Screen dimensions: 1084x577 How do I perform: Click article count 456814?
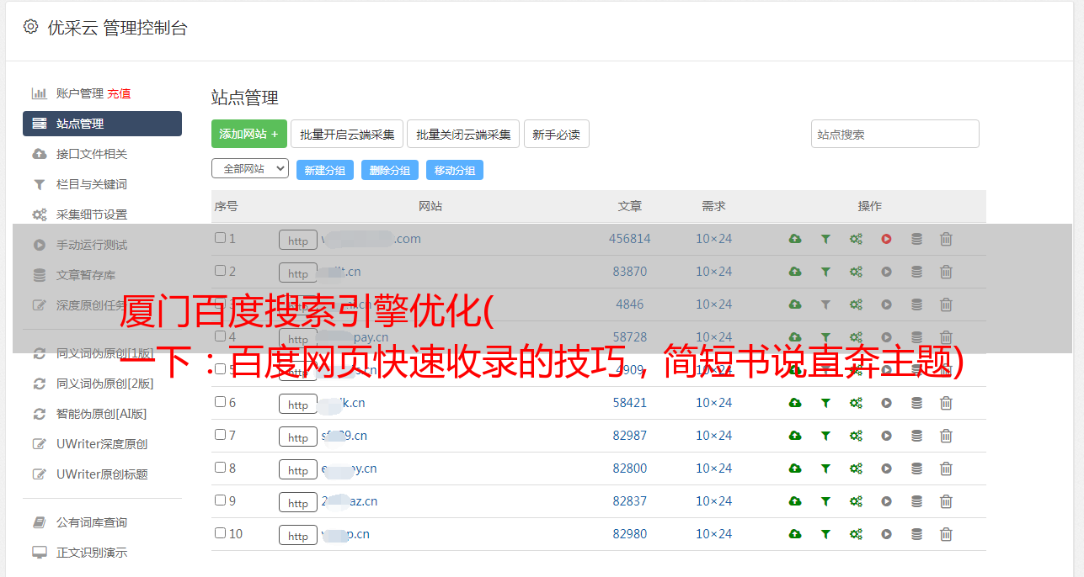click(x=630, y=239)
